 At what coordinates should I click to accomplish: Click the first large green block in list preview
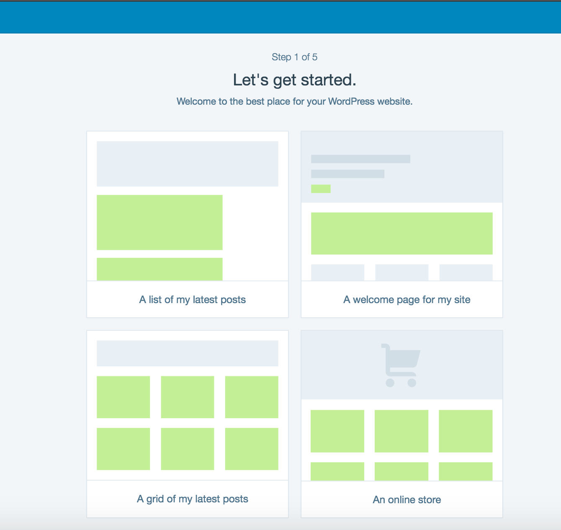coord(160,222)
